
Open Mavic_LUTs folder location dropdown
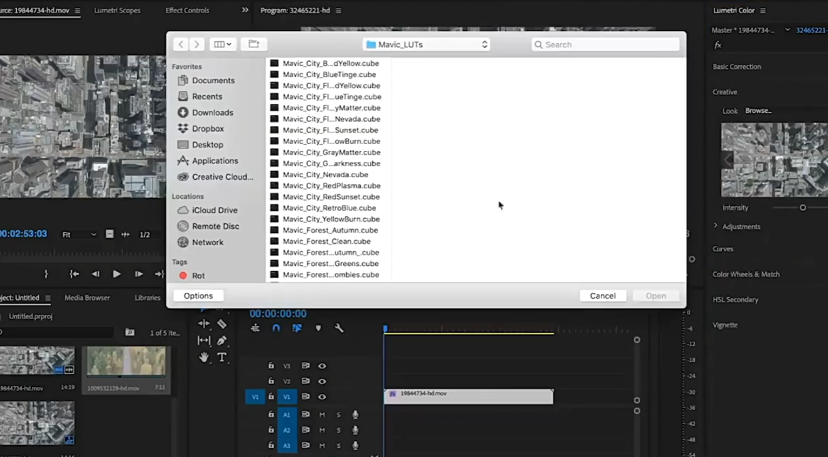coord(426,44)
